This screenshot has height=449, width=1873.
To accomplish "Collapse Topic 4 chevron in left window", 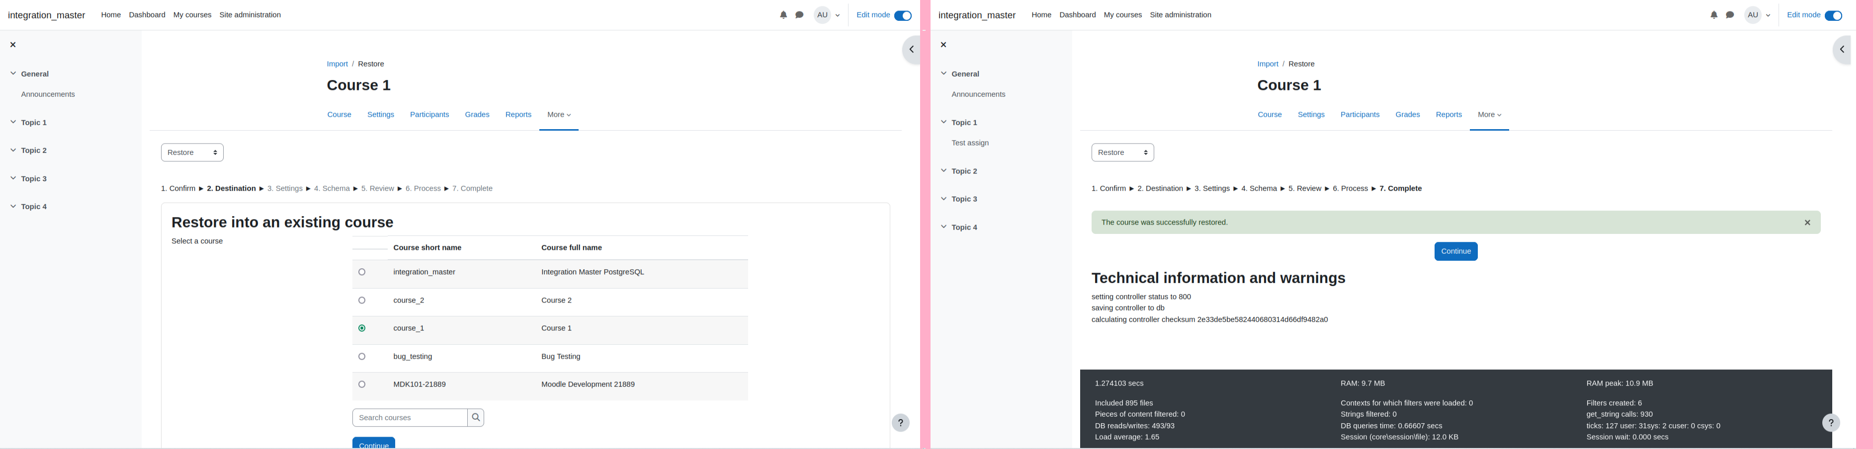I will click(x=13, y=206).
